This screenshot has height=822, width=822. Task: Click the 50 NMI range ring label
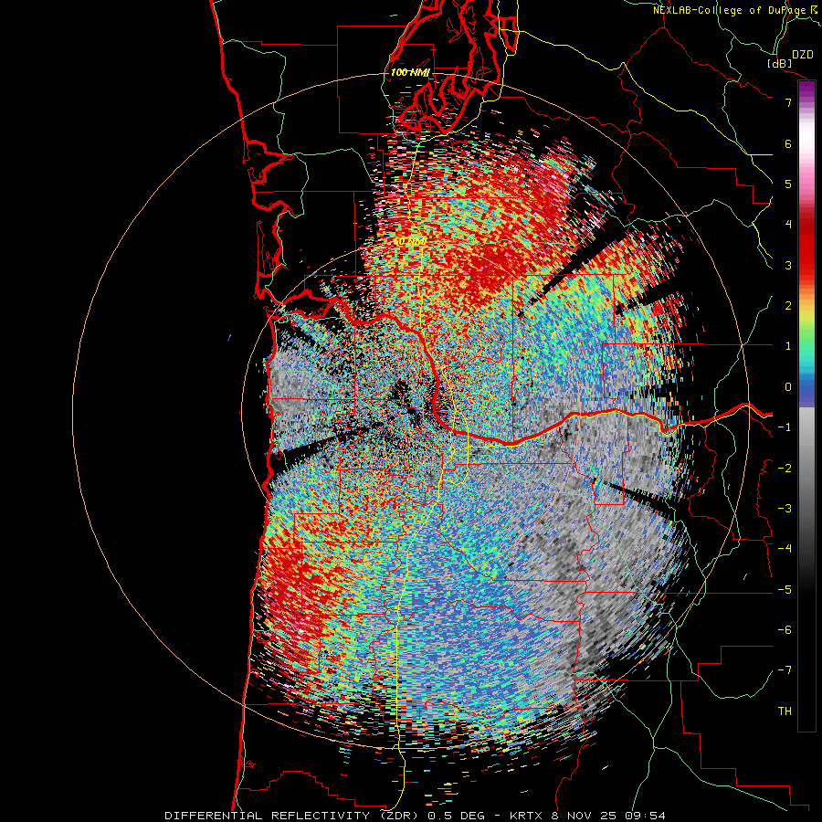409,242
